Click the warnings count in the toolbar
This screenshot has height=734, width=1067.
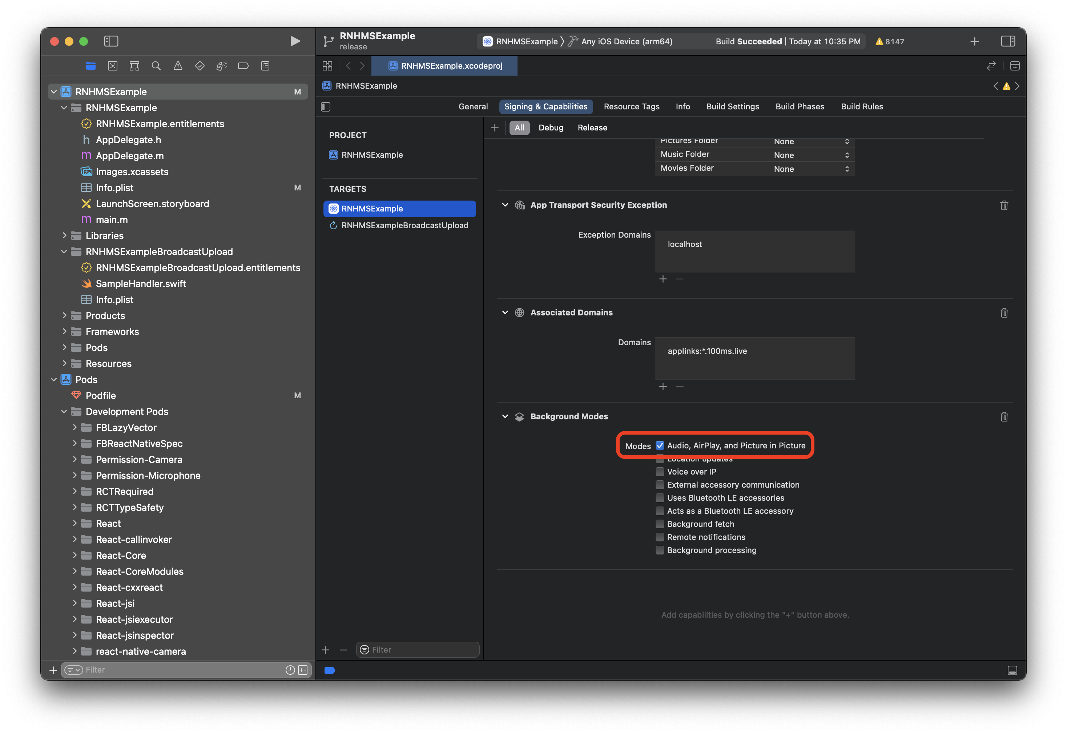[x=890, y=41]
